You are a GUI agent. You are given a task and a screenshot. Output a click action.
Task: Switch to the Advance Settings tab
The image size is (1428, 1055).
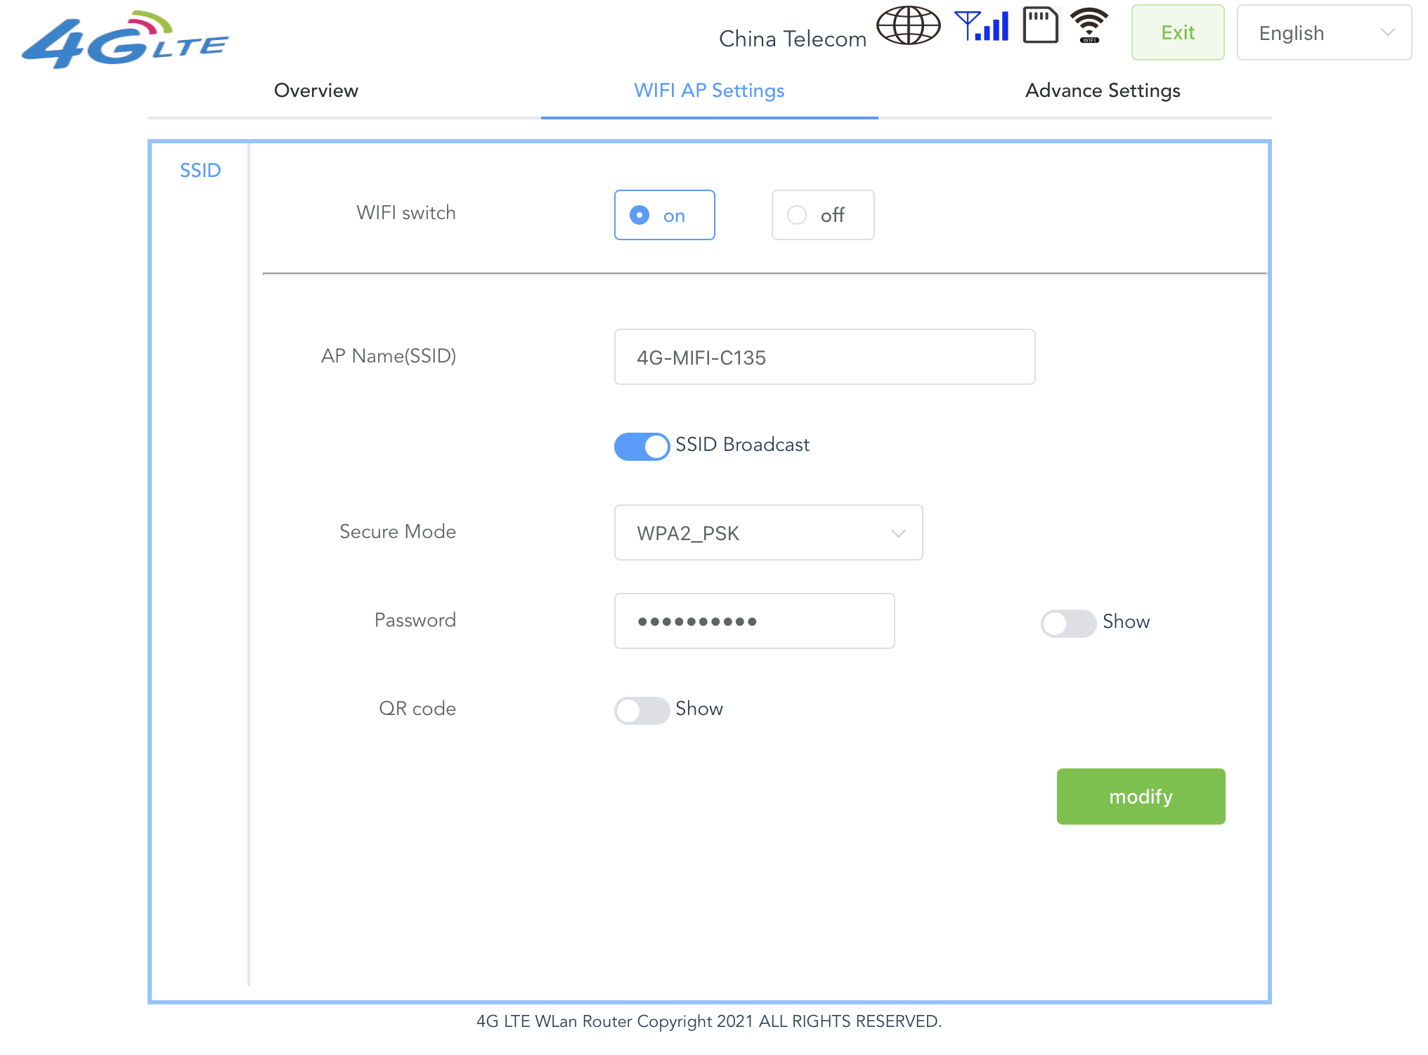tap(1102, 91)
